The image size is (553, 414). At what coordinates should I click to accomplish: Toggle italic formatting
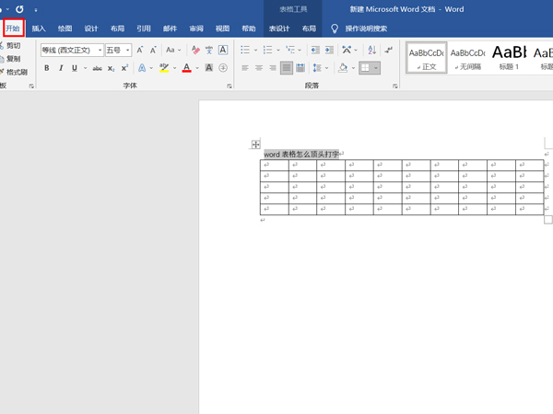pos(61,68)
